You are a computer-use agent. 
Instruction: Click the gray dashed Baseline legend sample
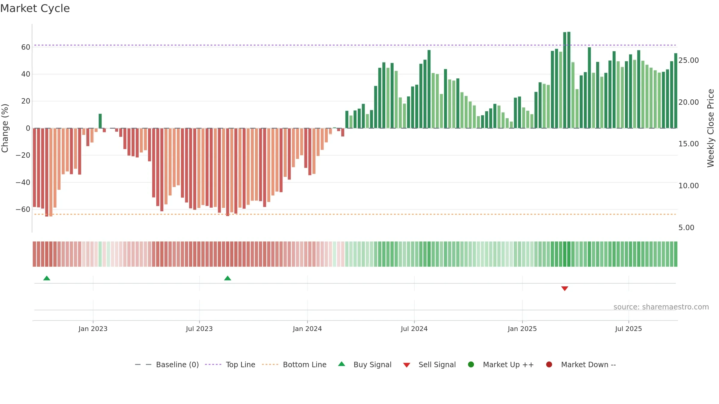point(143,364)
